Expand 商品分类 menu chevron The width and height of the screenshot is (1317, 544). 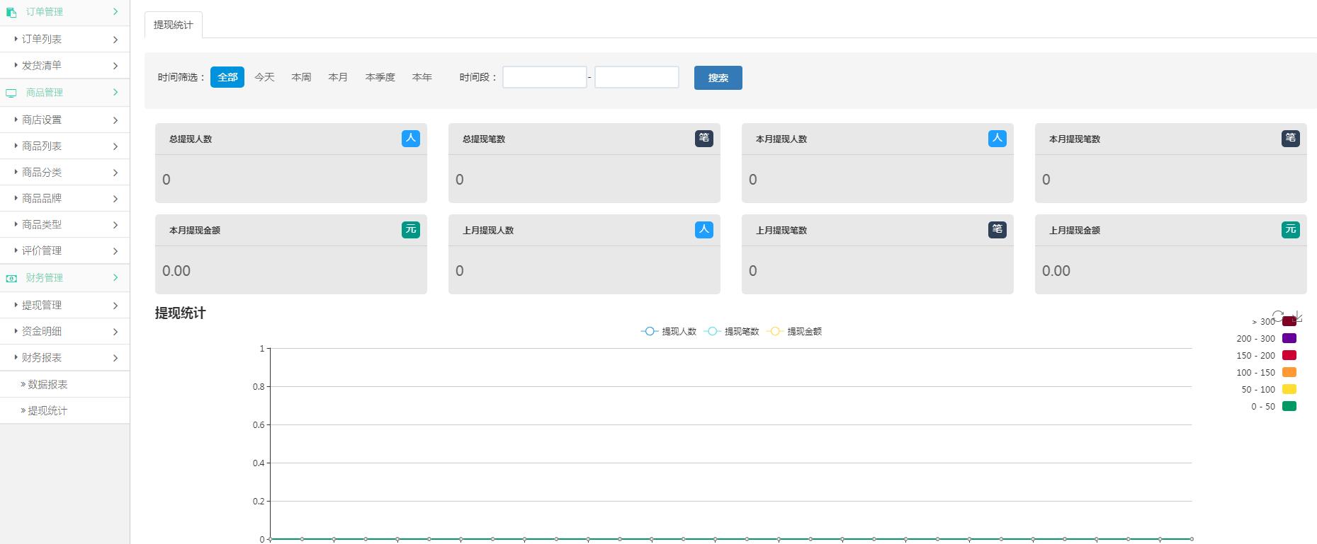[x=115, y=173]
